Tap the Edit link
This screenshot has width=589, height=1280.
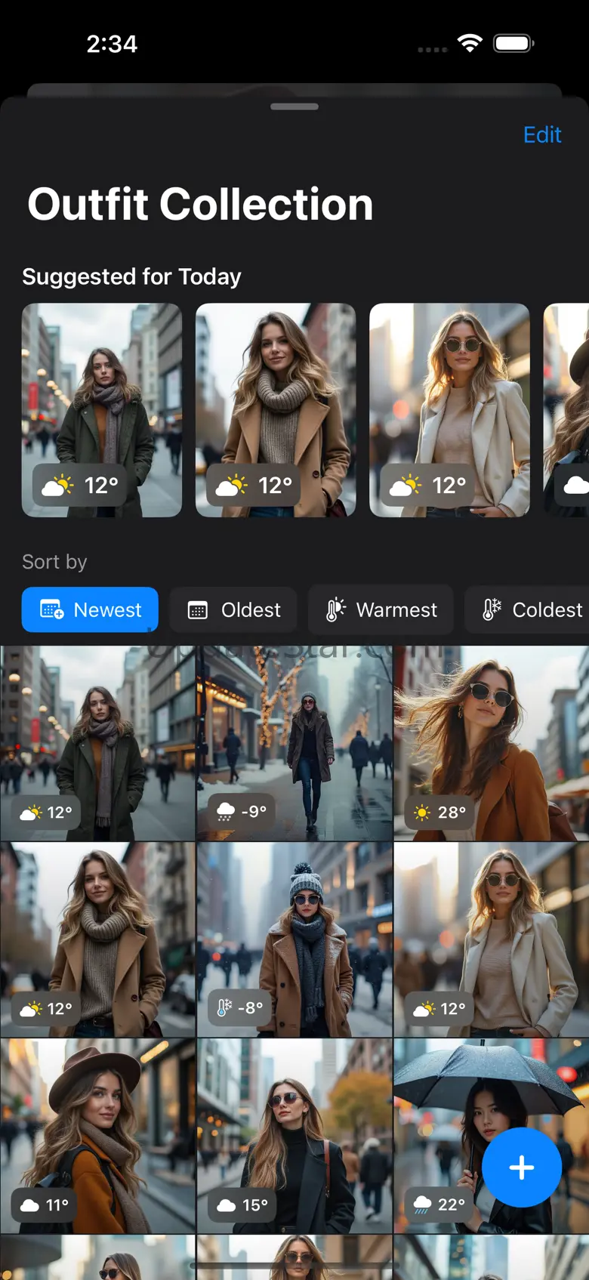point(542,134)
